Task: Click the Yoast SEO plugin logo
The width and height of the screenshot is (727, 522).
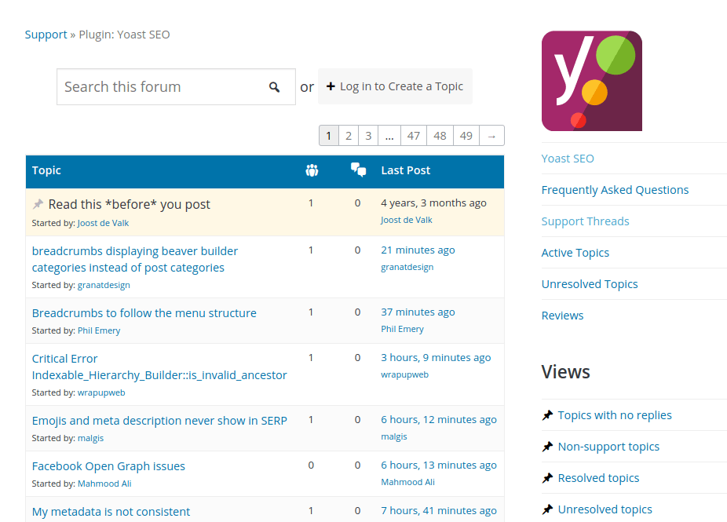Action: (592, 81)
